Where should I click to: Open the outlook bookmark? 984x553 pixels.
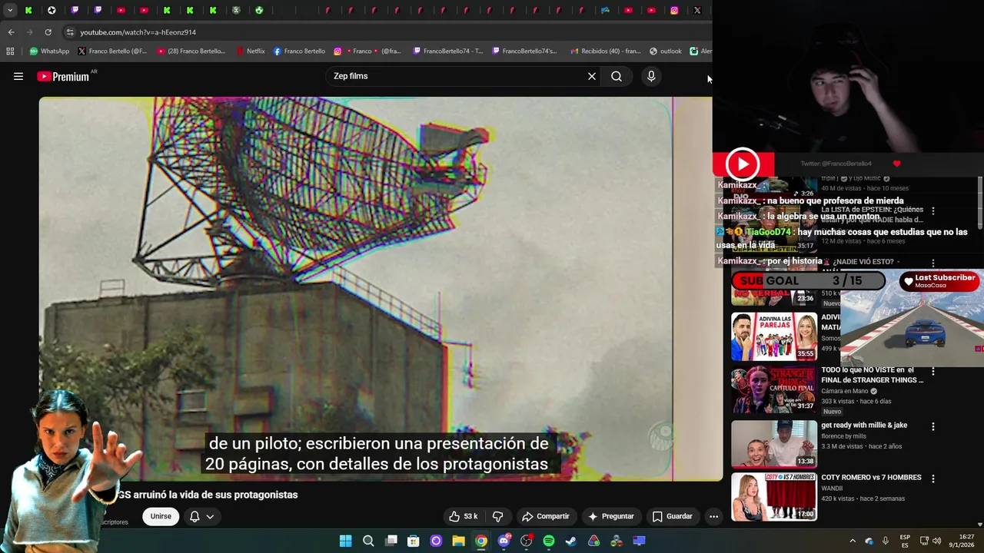pyautogui.click(x=666, y=51)
